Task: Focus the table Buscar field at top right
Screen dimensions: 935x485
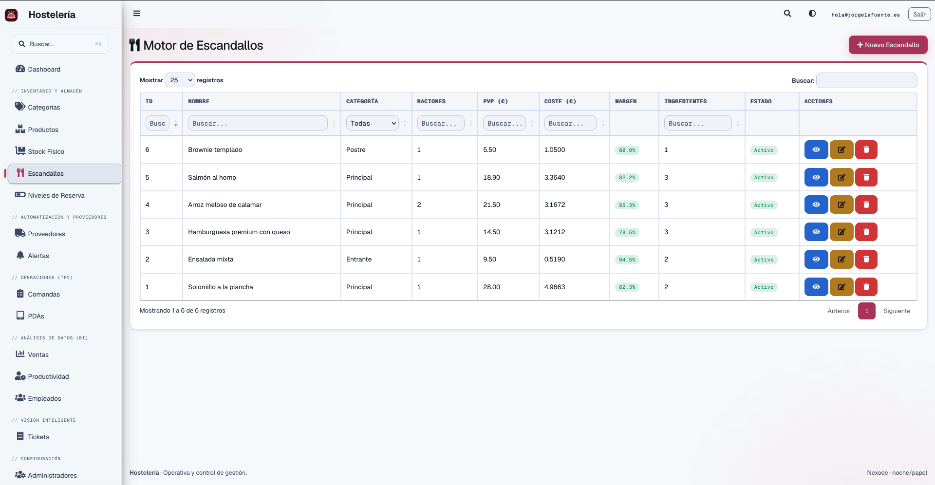Action: [x=866, y=80]
